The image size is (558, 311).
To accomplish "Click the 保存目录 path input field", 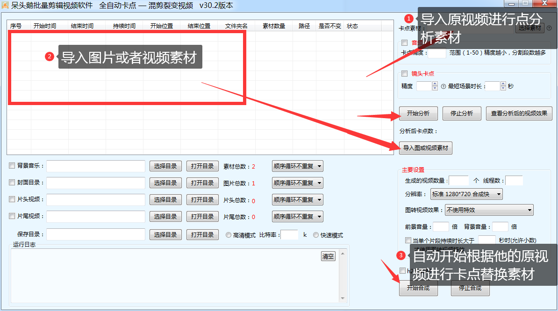I will [x=96, y=234].
